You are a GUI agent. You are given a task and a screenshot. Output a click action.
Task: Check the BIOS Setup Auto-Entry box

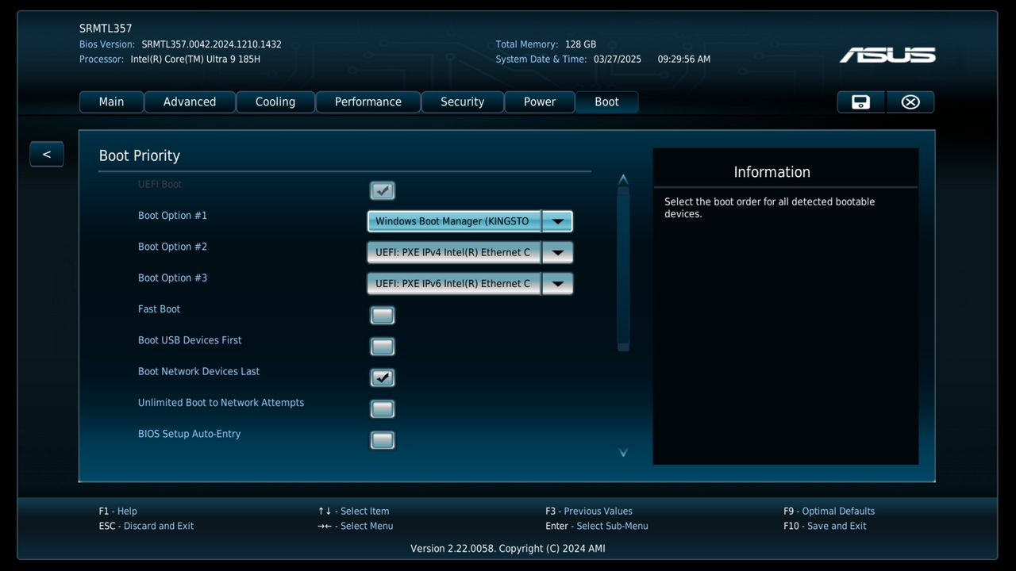(x=383, y=440)
